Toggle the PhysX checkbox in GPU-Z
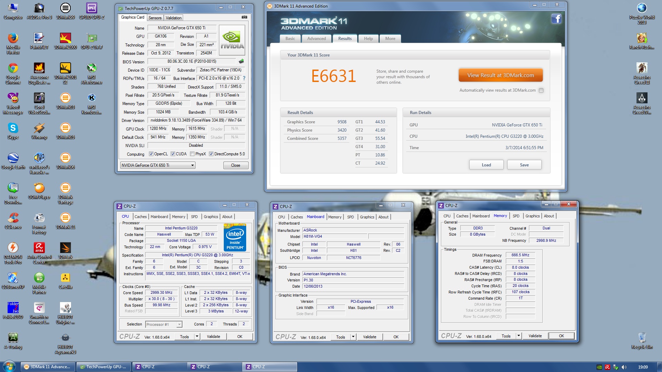Viewport: 662px width, 372px height. click(192, 154)
